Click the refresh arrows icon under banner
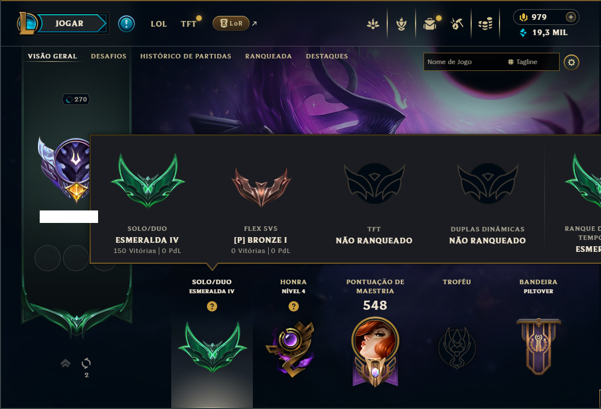This screenshot has height=409, width=601. 86,363
